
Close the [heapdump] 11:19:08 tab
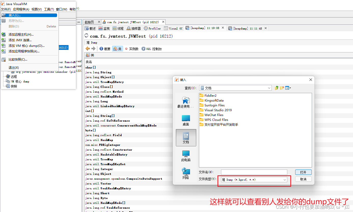(223, 28)
